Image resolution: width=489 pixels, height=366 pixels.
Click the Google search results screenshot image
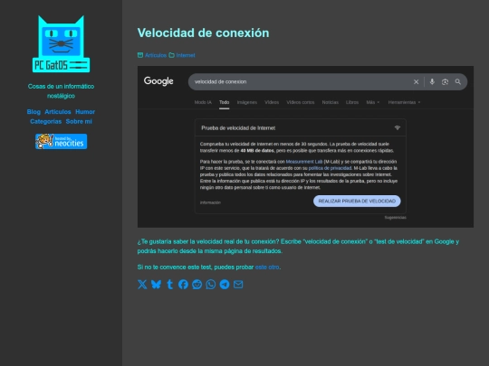point(305,146)
